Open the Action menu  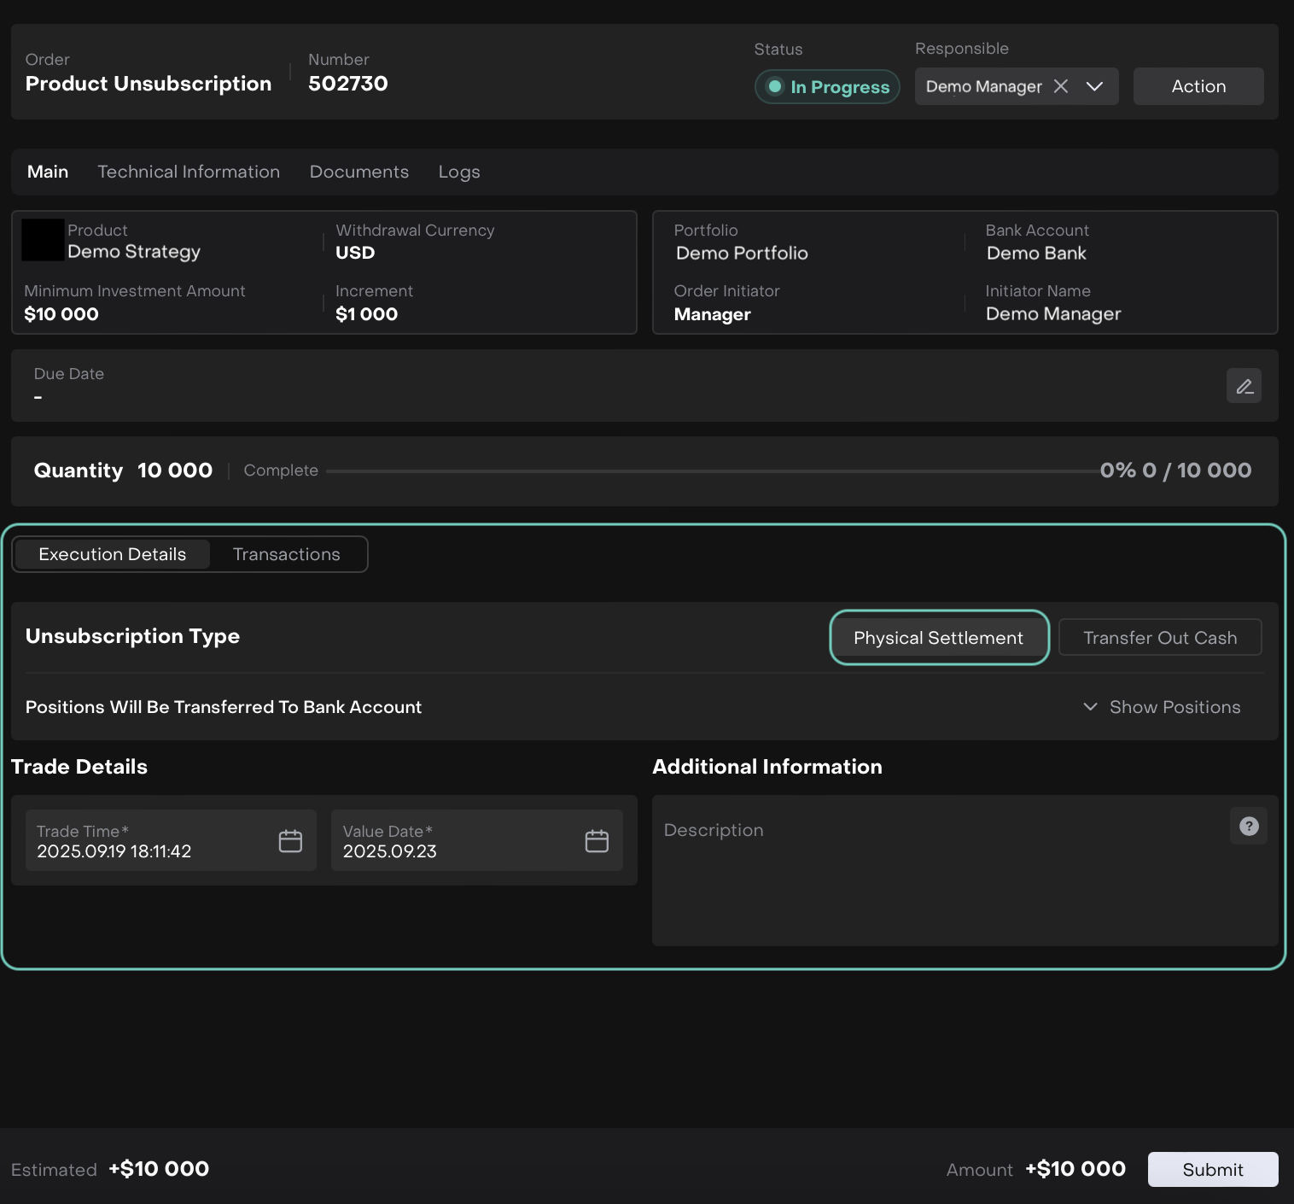[1198, 86]
